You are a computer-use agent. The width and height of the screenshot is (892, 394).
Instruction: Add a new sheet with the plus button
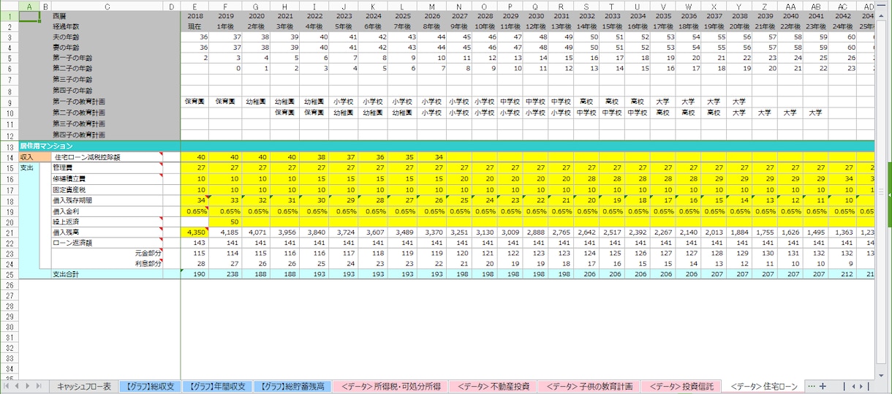[x=823, y=386]
